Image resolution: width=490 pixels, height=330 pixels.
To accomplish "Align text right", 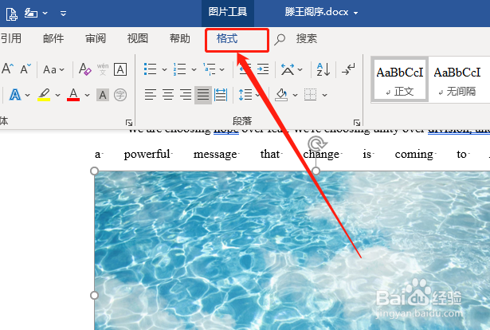I will coord(186,95).
